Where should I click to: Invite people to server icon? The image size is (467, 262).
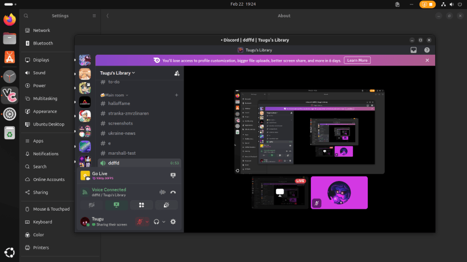click(x=177, y=73)
